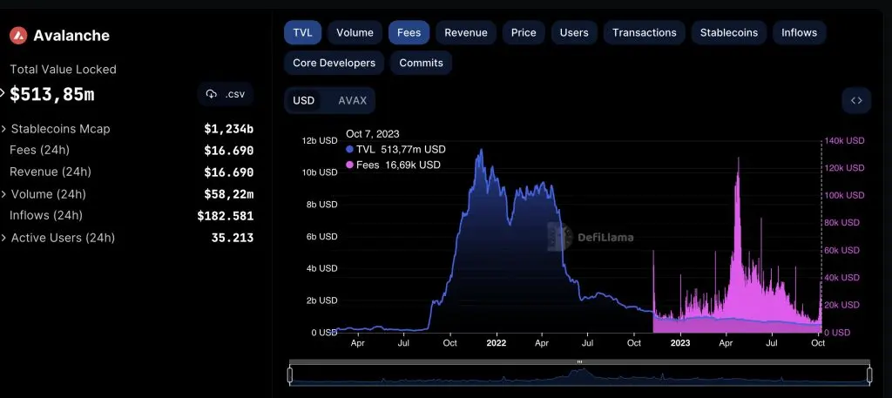Toggle the TVL chart metric
Screen dimensions: 892x398
tap(302, 32)
